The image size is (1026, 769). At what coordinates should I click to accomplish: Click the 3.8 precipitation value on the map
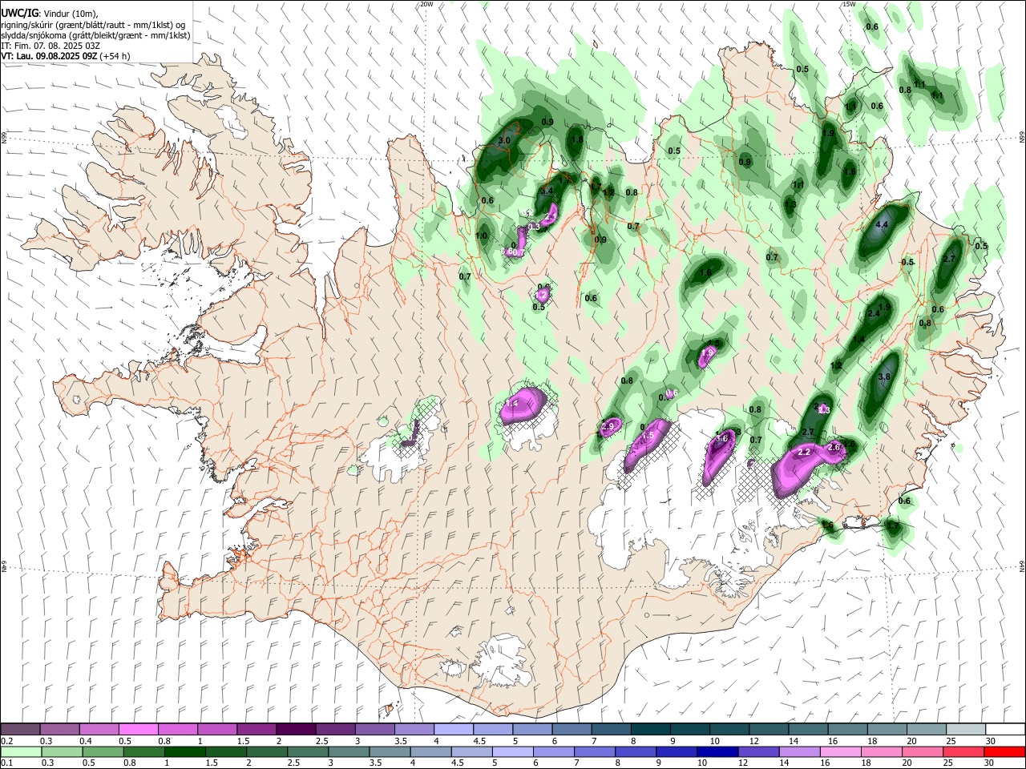[885, 376]
